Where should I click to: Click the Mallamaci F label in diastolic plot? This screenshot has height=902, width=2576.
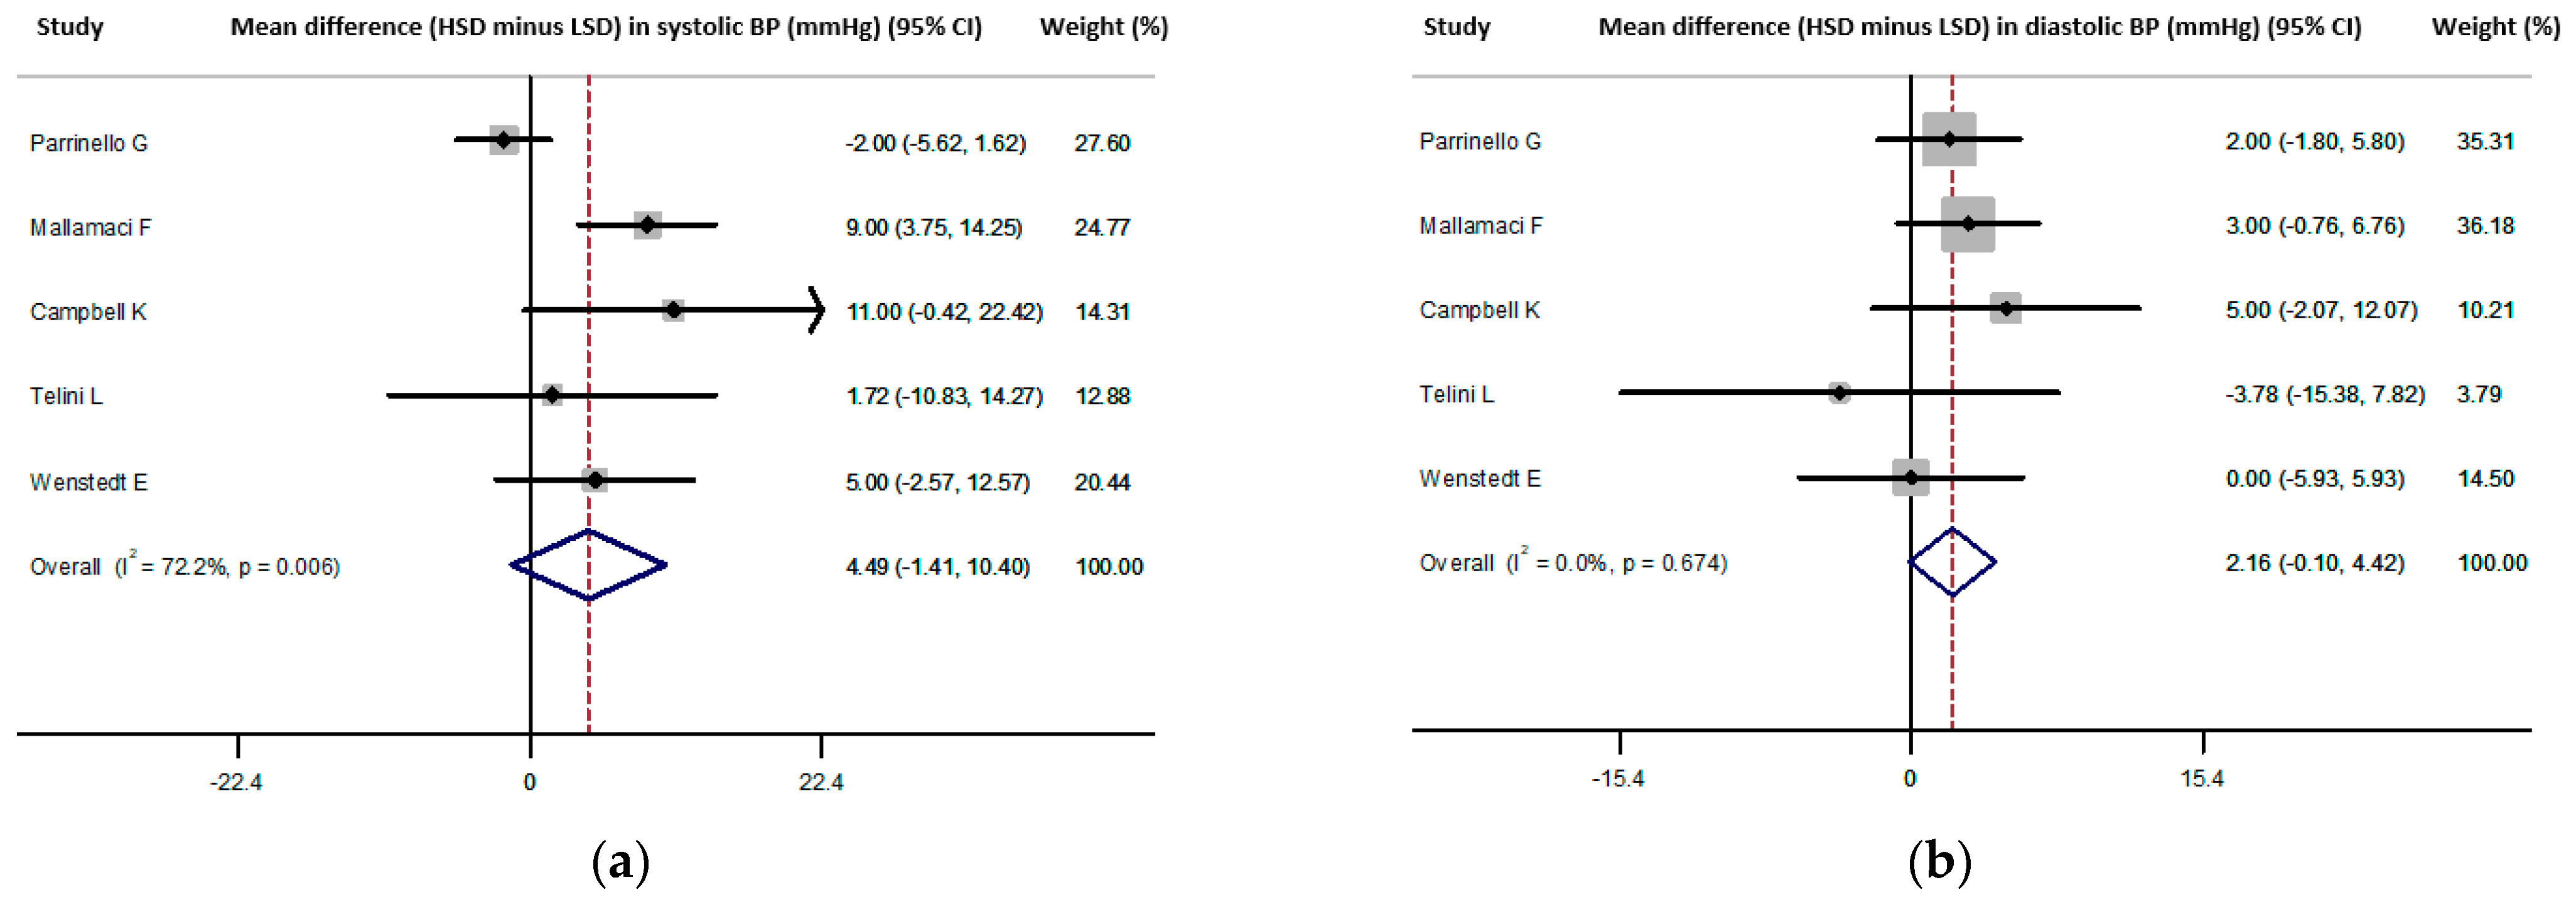[1480, 226]
